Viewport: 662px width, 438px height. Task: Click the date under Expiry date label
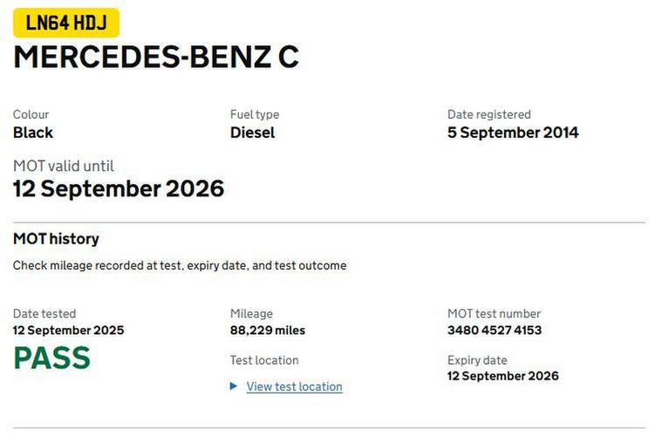502,376
